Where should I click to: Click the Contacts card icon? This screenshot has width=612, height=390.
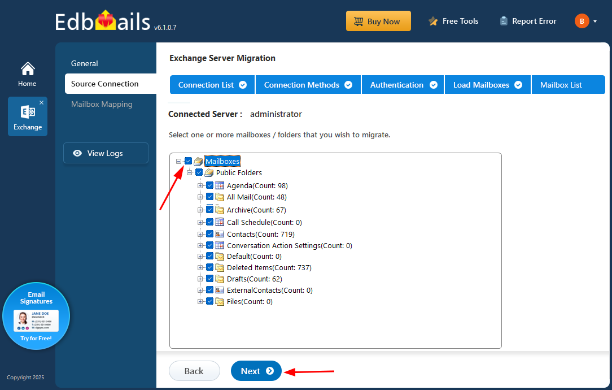coord(220,234)
